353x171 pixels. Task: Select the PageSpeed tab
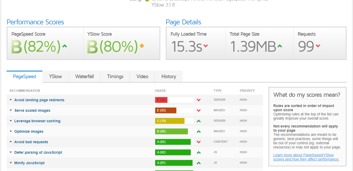24,77
